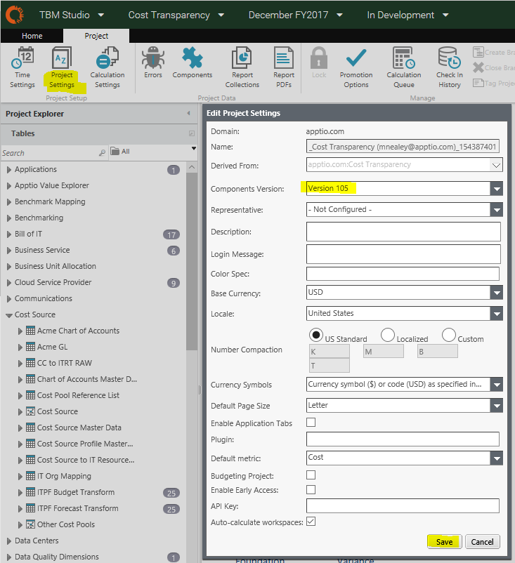The height and width of the screenshot is (563, 515).
Task: Select US Standard number compaction
Action: tap(316, 335)
